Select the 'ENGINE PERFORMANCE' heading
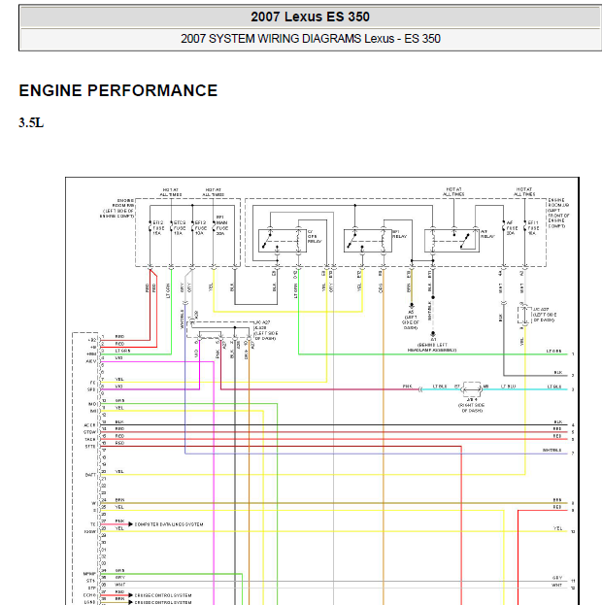This screenshot has width=602, height=605. click(x=118, y=90)
